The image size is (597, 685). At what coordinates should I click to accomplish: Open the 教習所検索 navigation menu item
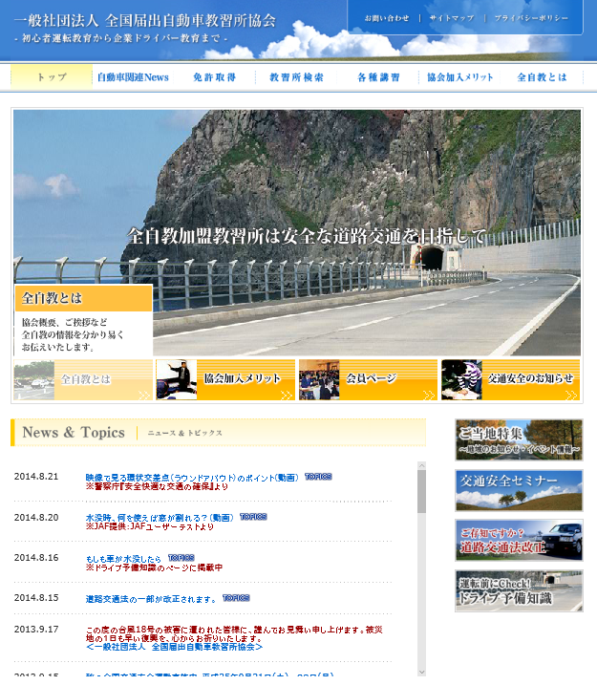click(296, 77)
